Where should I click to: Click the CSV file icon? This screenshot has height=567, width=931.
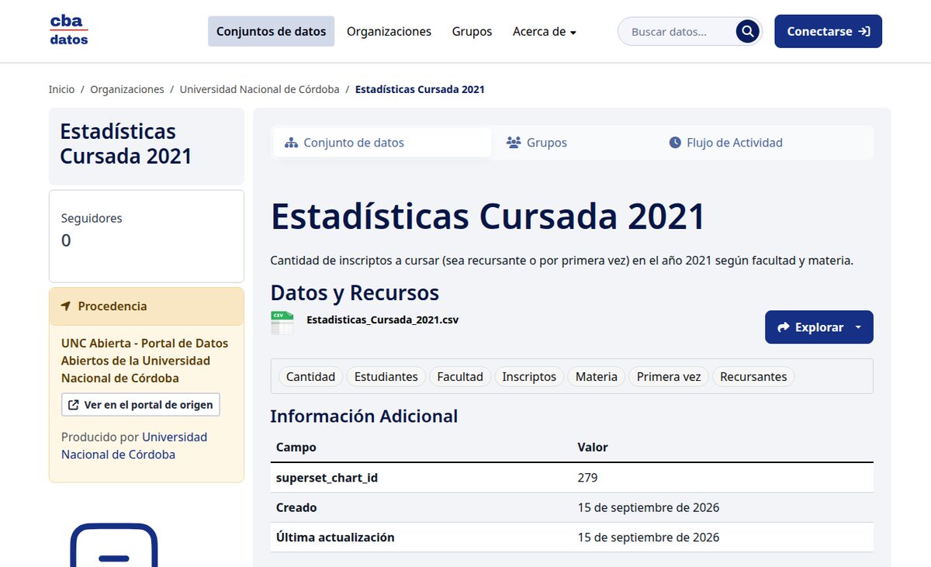point(282,323)
